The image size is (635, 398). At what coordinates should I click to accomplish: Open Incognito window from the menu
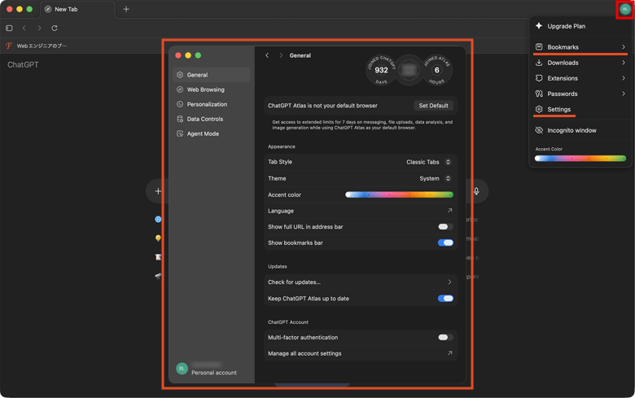[x=571, y=130]
